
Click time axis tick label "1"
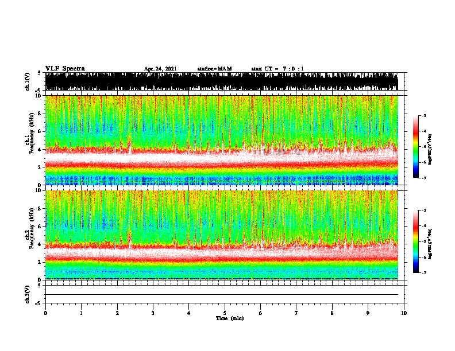81,313
